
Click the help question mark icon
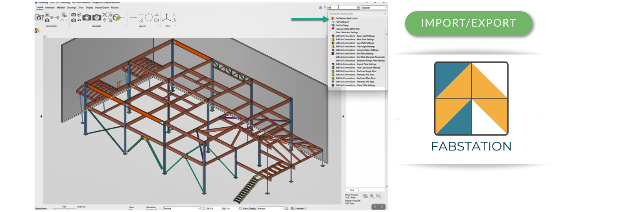(x=320, y=7)
